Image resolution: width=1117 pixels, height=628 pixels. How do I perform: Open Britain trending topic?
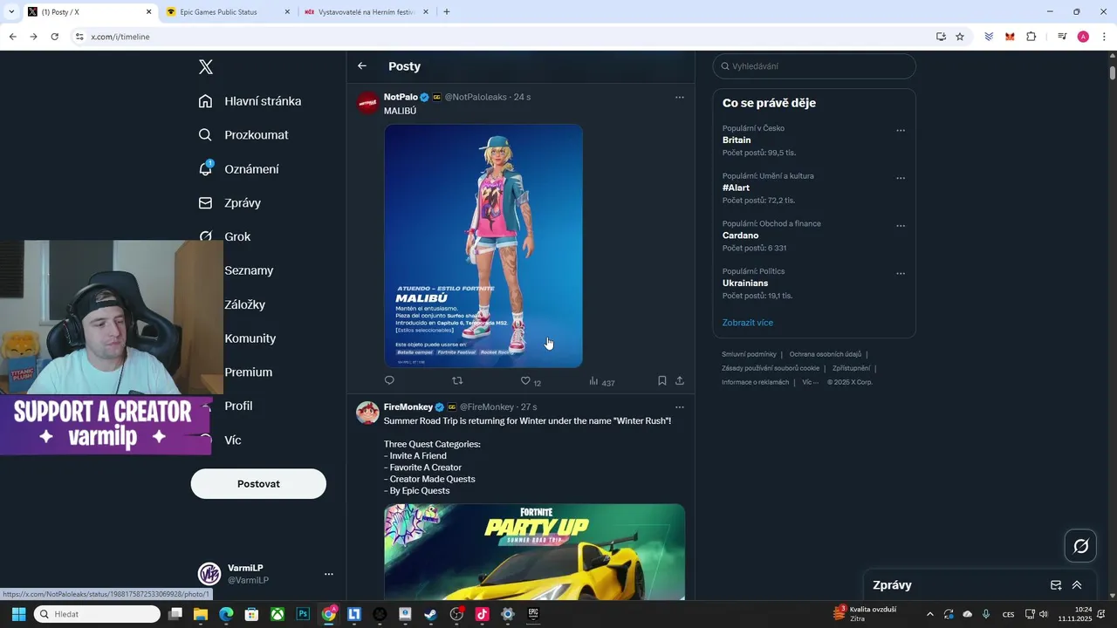(x=737, y=140)
